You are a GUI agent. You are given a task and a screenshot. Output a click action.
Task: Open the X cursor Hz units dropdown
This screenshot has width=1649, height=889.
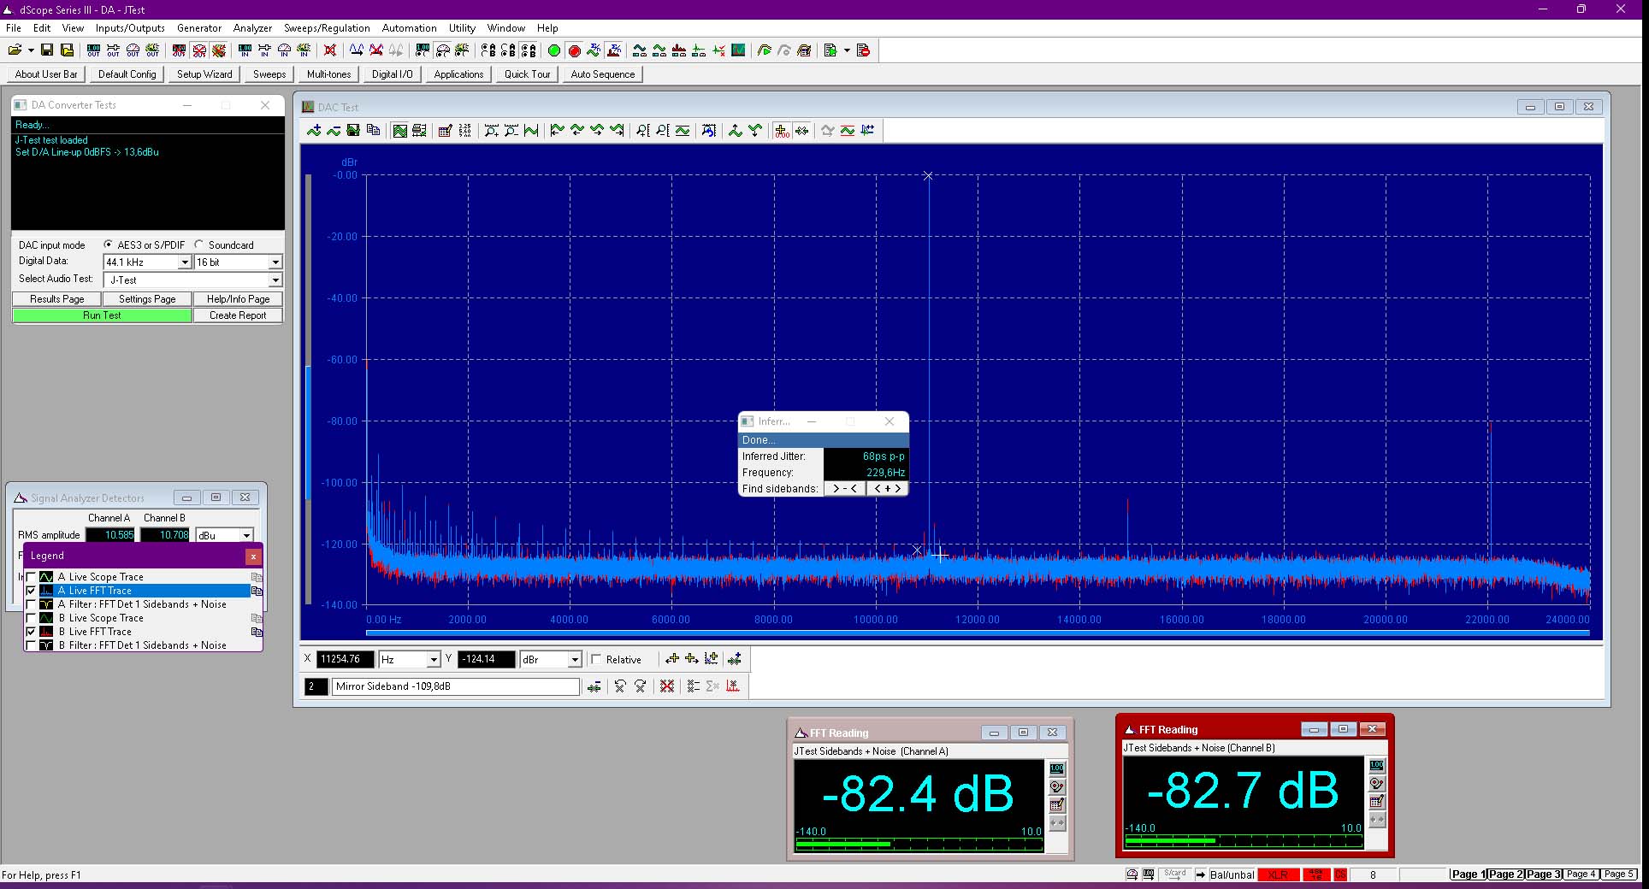(434, 659)
